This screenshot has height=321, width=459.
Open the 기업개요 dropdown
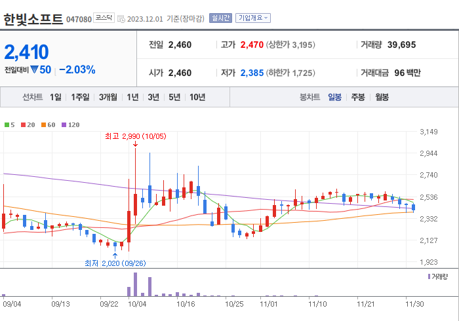253,18
